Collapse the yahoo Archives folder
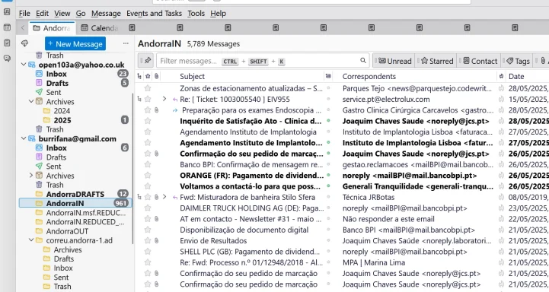Image resolution: width=549 pixels, height=292 pixels. point(31,102)
